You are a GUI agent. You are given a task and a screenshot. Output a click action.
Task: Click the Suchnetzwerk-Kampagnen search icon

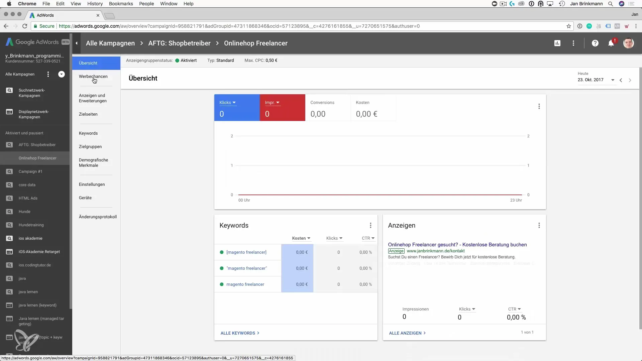(x=9, y=90)
